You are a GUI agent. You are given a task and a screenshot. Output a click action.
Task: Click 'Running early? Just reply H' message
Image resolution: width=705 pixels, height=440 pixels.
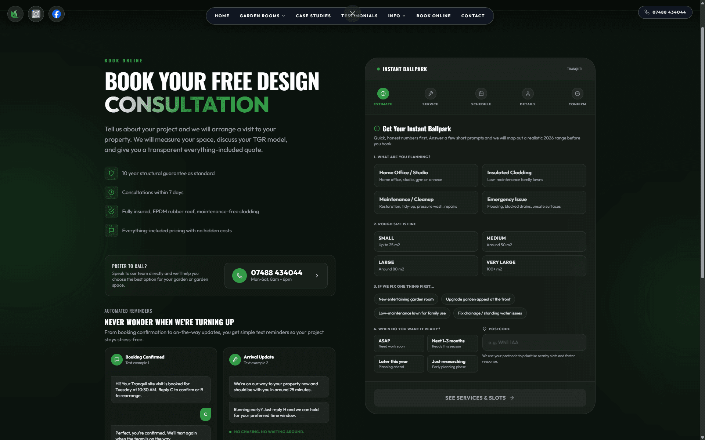[x=279, y=412]
